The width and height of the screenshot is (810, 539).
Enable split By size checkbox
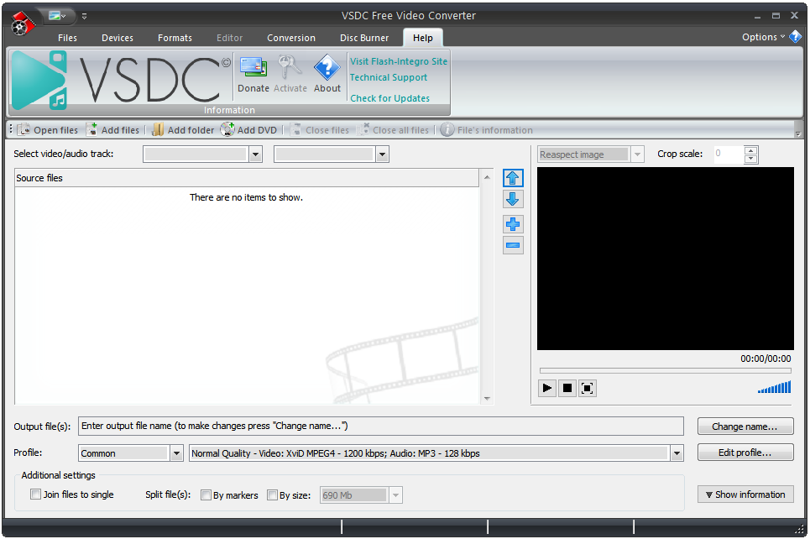coord(272,495)
